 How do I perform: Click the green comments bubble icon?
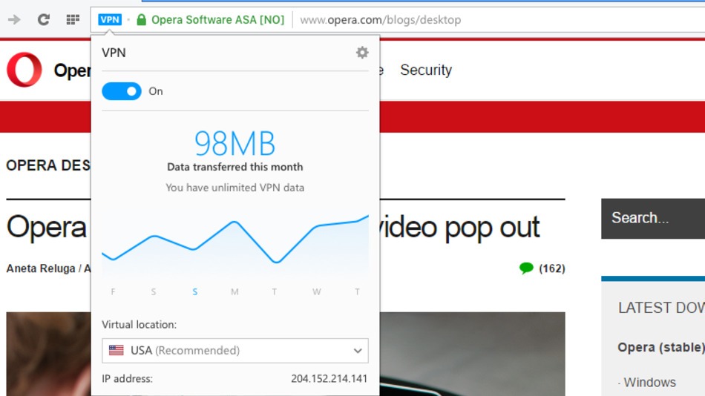pos(526,268)
